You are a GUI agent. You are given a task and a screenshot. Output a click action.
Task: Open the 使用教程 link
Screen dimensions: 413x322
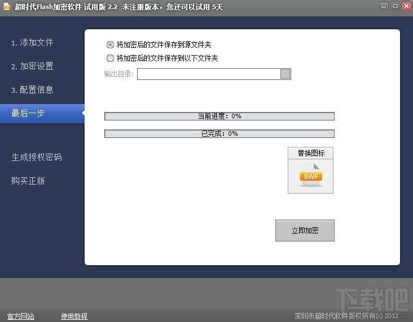point(74,316)
